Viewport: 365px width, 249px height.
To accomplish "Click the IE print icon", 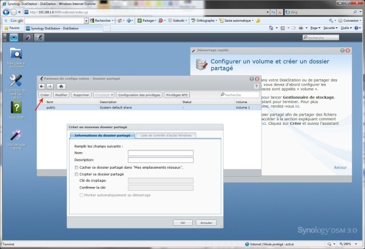I will (x=301, y=28).
